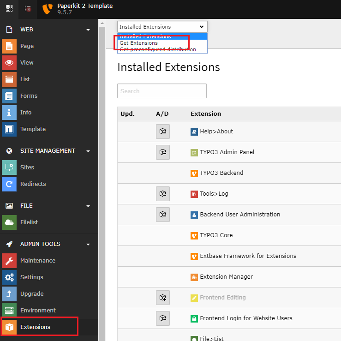Activate the Frontend Editing extension
The height and width of the screenshot is (341, 341).
coord(163,298)
